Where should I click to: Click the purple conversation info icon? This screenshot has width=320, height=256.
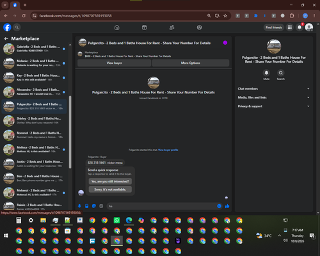point(225,43)
